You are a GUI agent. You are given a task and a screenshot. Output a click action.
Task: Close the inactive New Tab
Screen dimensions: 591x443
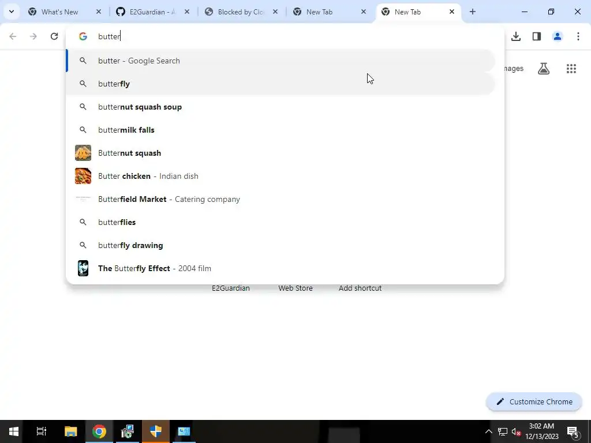(364, 12)
